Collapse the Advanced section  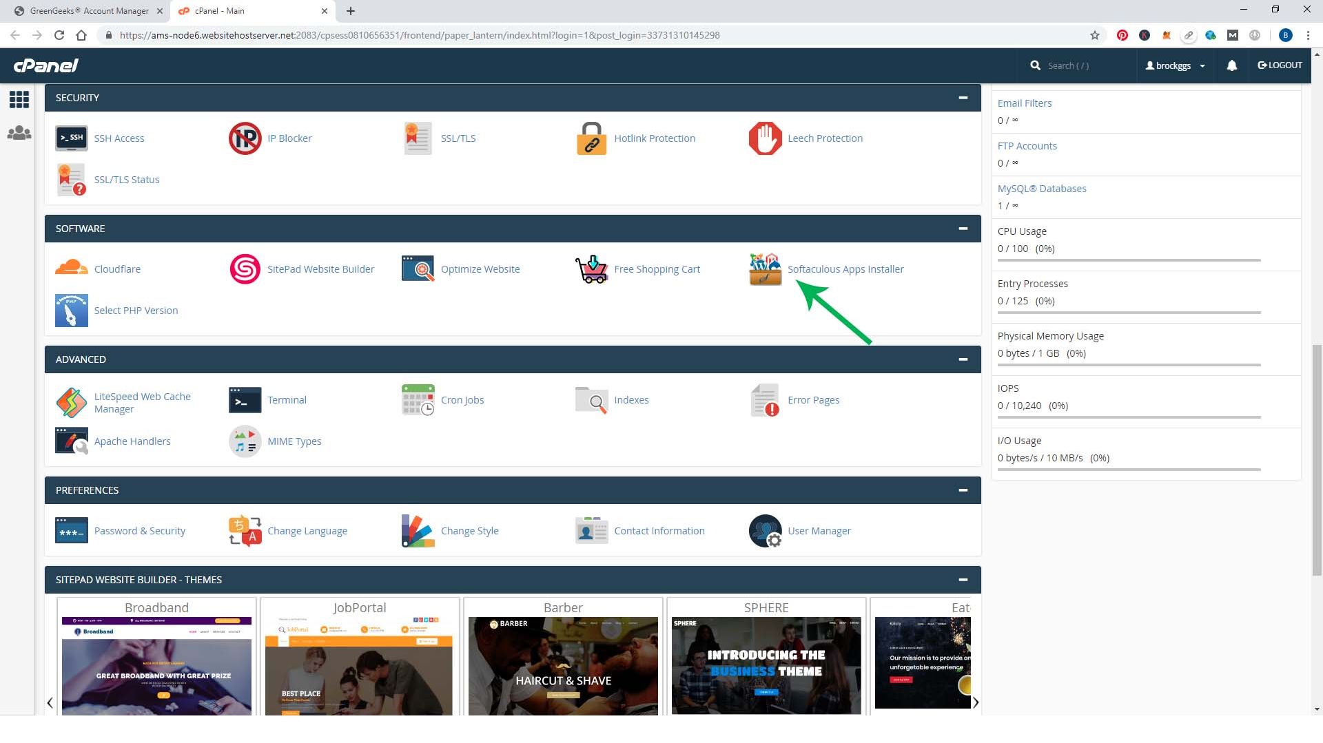(x=963, y=359)
